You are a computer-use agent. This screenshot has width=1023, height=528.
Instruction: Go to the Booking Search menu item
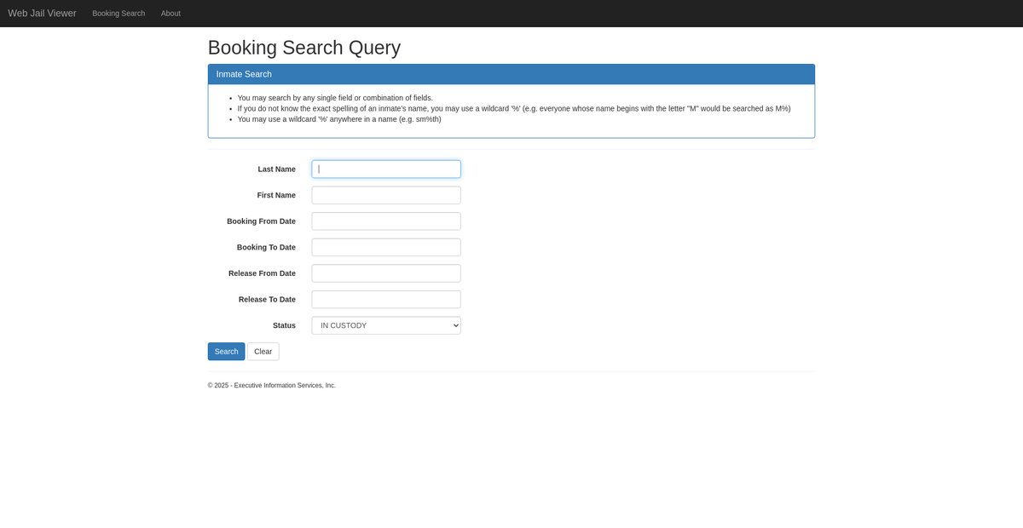point(118,14)
